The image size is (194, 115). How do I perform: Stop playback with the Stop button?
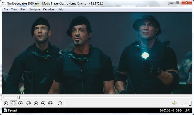click(x=21, y=103)
